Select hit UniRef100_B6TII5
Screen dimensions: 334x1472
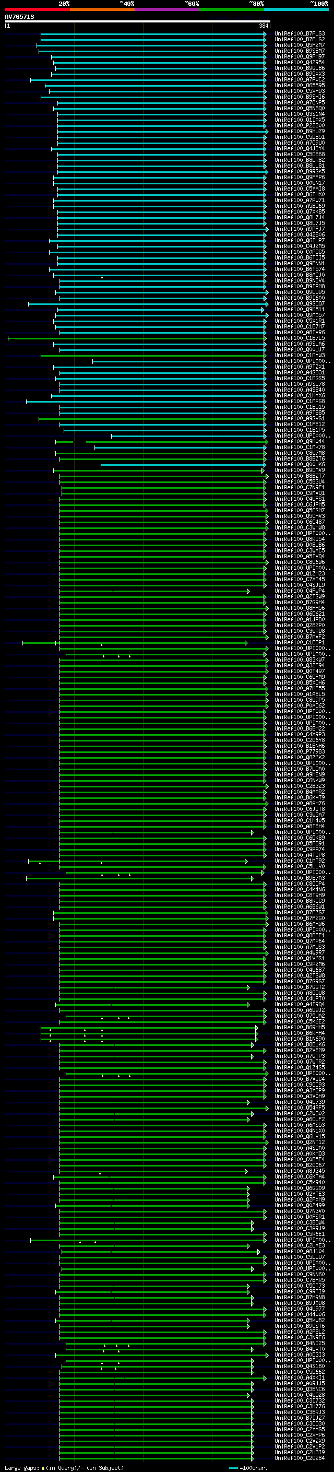300,257
